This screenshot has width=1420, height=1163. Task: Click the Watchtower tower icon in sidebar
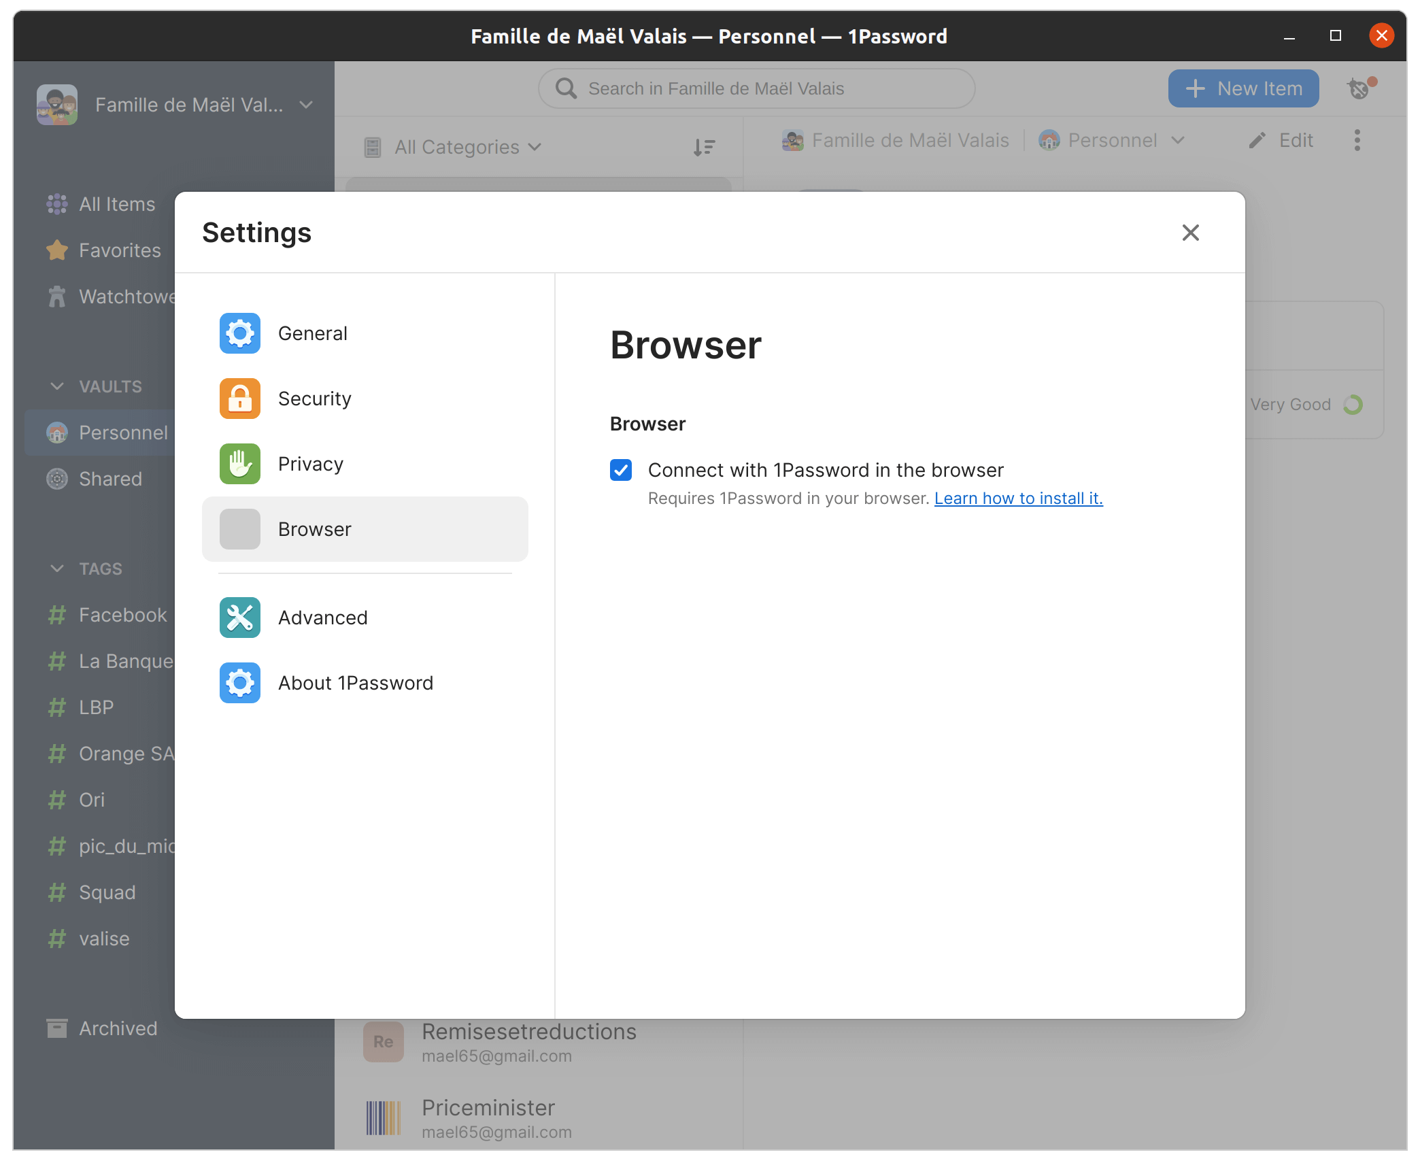pos(57,297)
